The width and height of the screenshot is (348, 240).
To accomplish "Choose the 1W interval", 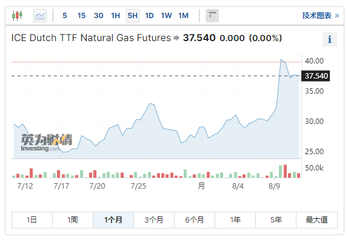I will coord(166,16).
